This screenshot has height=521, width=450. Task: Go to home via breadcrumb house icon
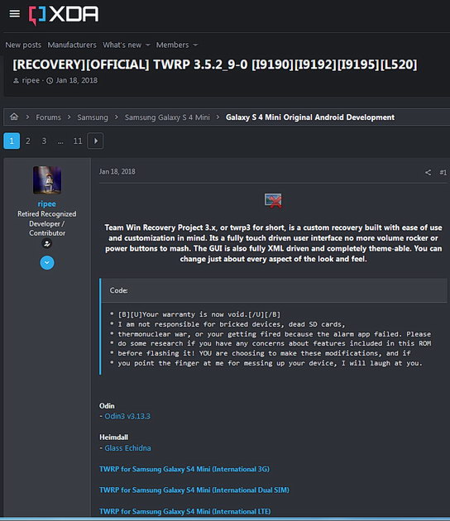click(14, 117)
